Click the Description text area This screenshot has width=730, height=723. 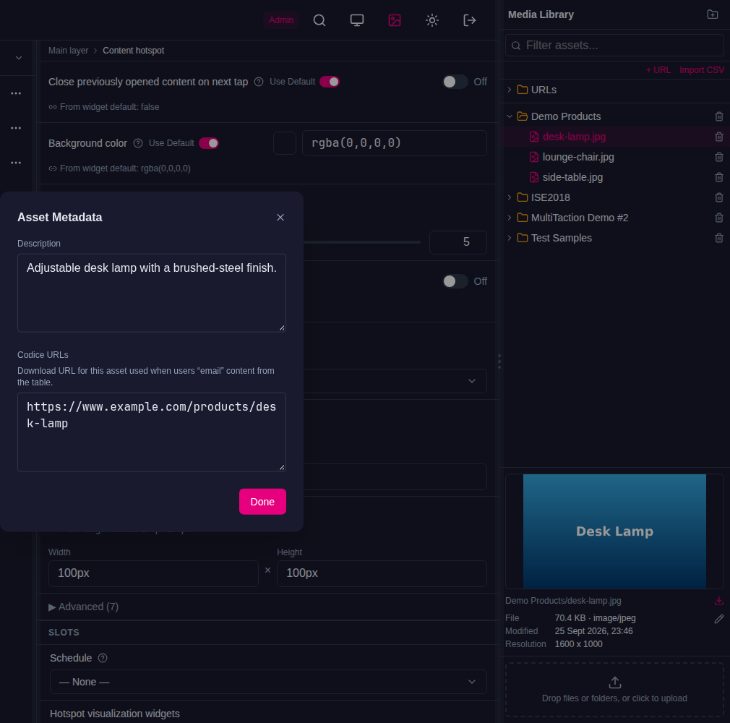(x=151, y=293)
